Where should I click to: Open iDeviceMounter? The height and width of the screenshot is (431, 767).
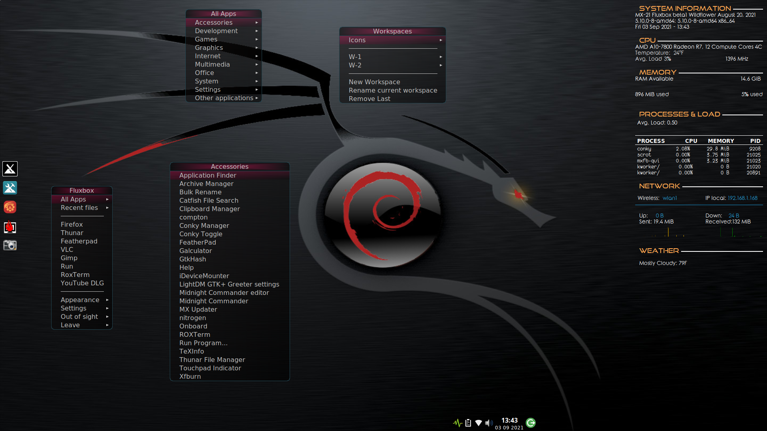tap(230, 276)
